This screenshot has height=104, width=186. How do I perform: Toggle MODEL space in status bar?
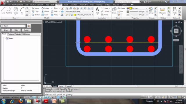(x=144, y=97)
